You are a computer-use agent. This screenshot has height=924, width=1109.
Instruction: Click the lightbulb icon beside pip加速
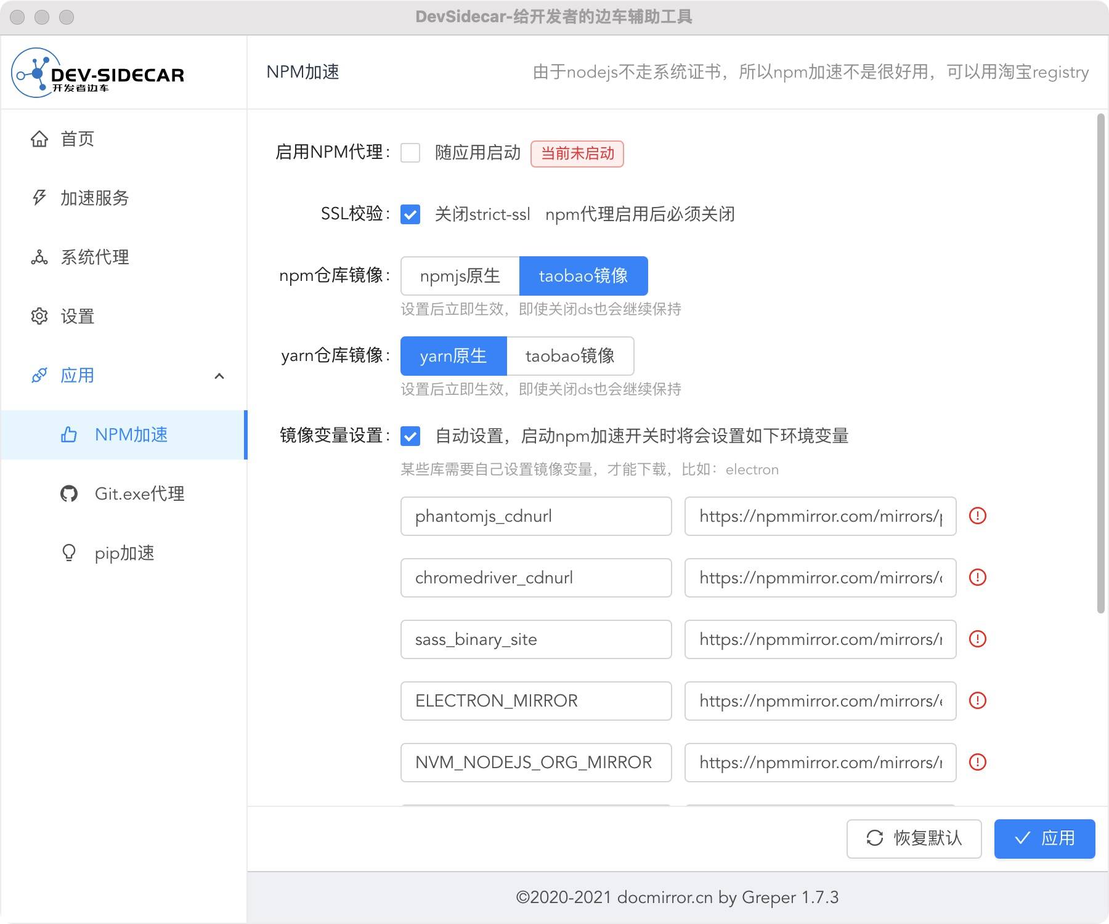tap(69, 553)
